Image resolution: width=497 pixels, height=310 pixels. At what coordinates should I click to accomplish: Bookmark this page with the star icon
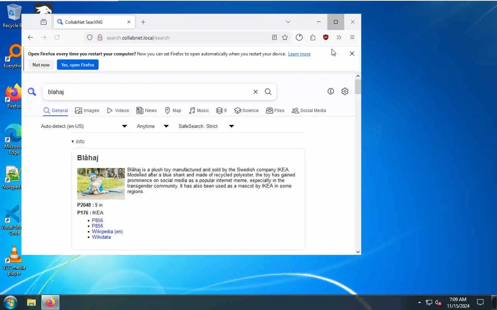[x=285, y=38]
